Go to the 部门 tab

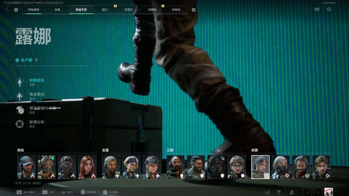(105, 10)
